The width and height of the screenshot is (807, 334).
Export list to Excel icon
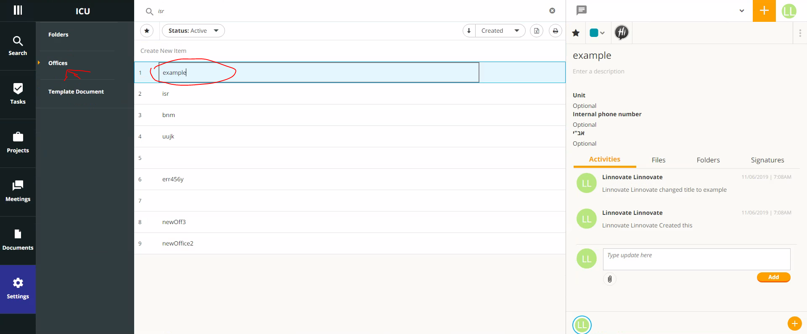[x=537, y=31]
